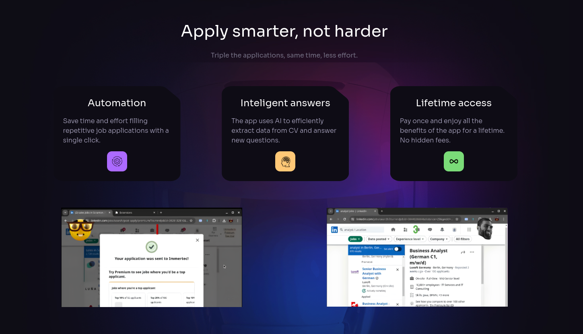Viewport: 583px width, 334px height.
Task: Bookmark star in sales demo address bar
Action: pos(191,221)
